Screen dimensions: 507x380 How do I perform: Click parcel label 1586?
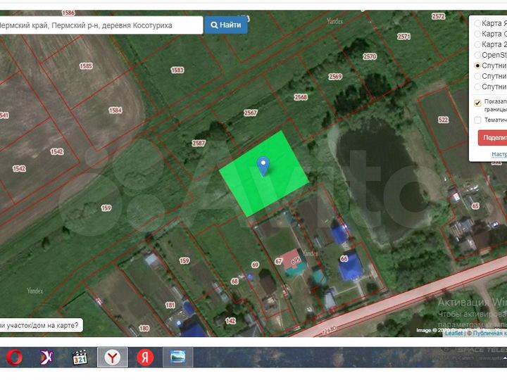68,13
